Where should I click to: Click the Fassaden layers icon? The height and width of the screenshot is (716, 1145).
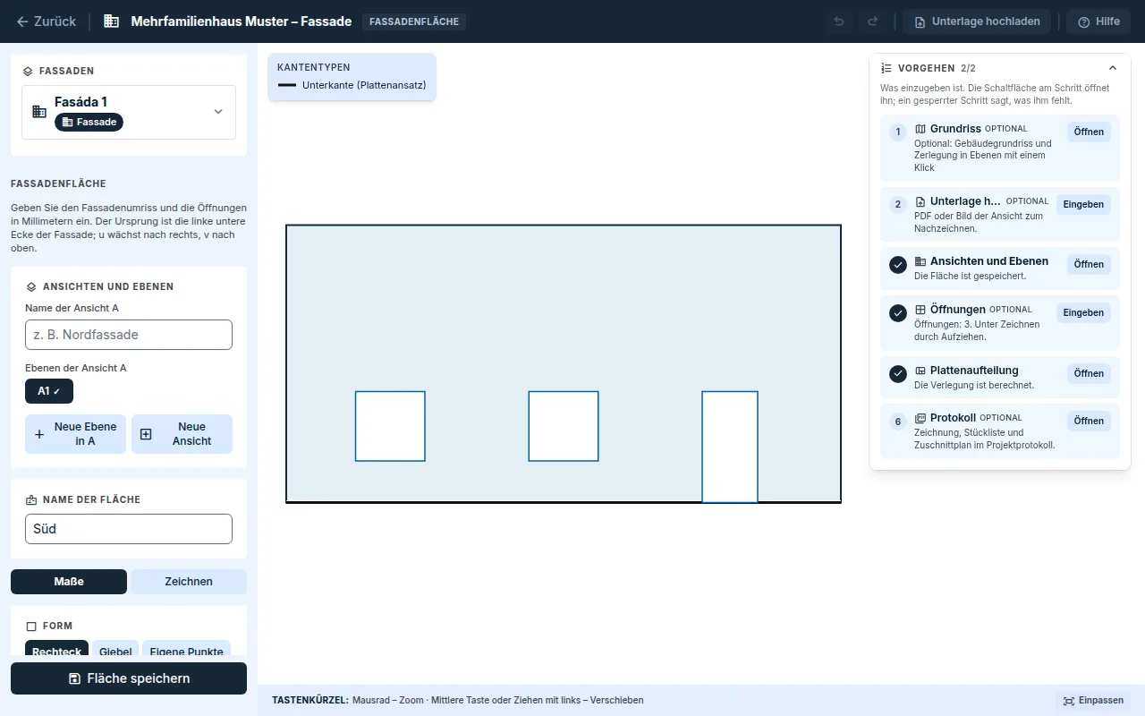pyautogui.click(x=28, y=71)
